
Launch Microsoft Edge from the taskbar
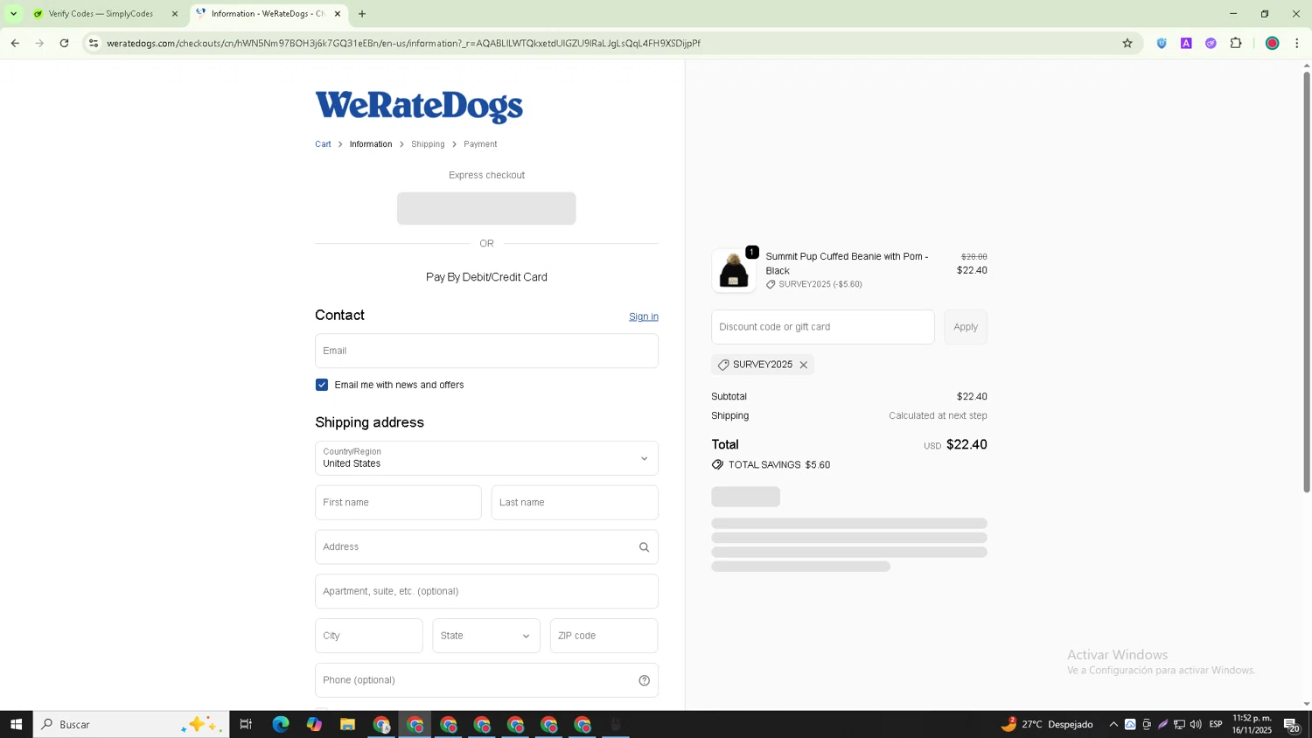[281, 724]
